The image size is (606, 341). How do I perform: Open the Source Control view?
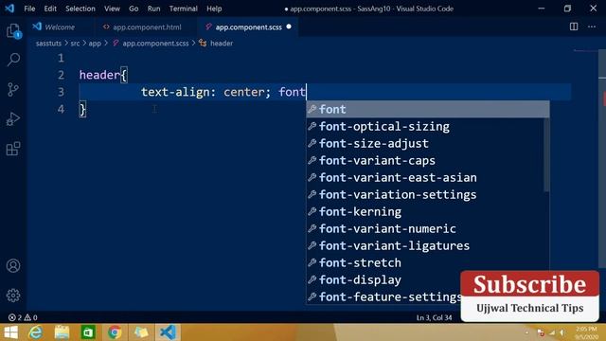[x=13, y=90]
